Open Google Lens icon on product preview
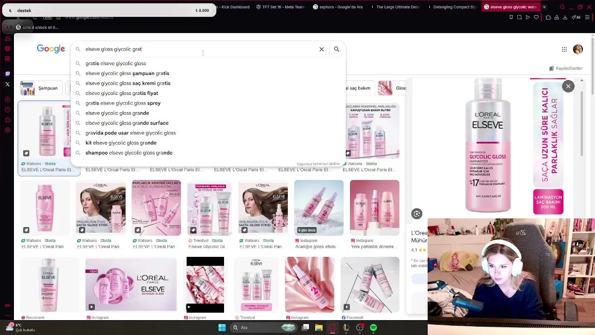Image resolution: width=595 pixels, height=335 pixels. point(416,214)
